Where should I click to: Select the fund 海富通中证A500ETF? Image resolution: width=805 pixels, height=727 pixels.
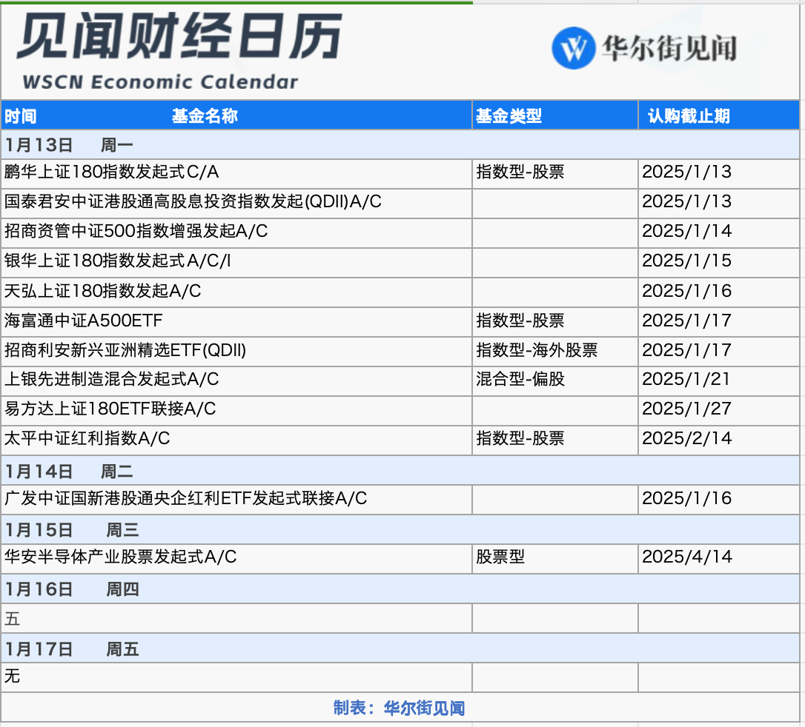[83, 321]
